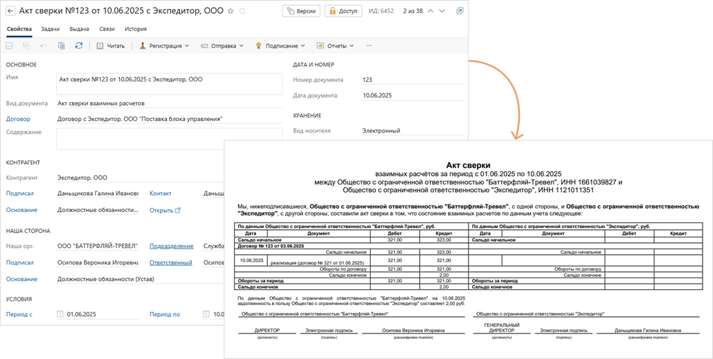Go to previous document with up chevron
The image size is (713, 359).
[431, 11]
